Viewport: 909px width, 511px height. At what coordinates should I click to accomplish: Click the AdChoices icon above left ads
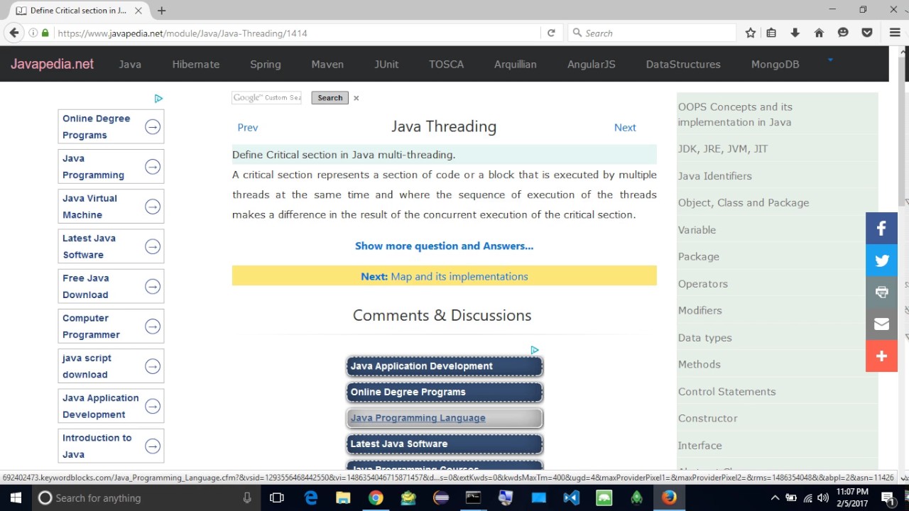158,99
